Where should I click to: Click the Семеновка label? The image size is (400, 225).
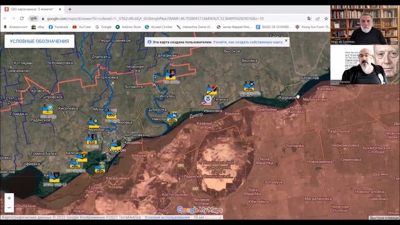pyautogui.click(x=351, y=160)
